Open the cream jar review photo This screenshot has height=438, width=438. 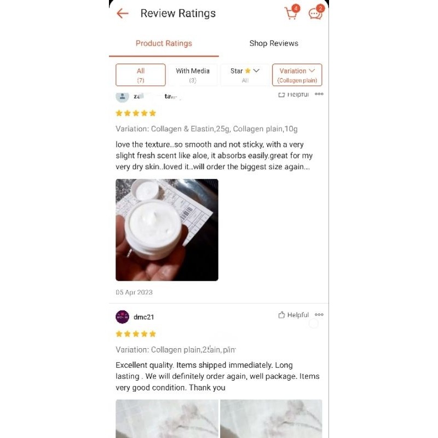click(x=167, y=230)
